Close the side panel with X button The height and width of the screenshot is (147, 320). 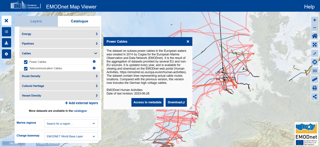[x=6, y=20]
